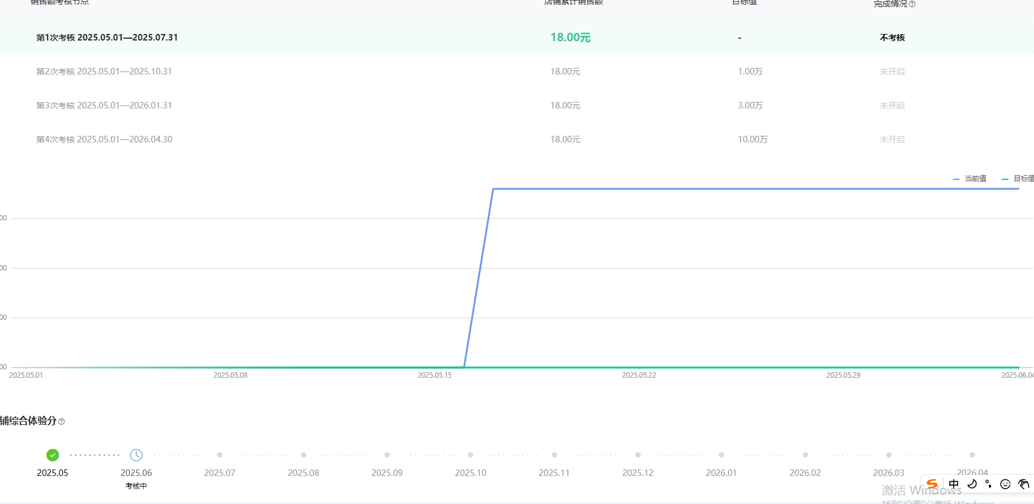Click the 2025.12 timeline dot
The height and width of the screenshot is (504, 1034).
point(638,455)
